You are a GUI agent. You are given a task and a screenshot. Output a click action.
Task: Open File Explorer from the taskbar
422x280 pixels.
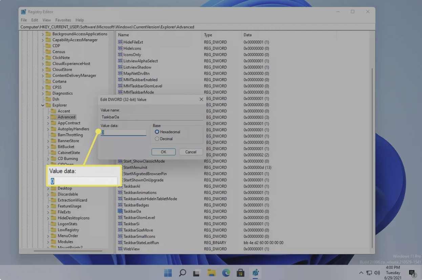[x=211, y=273]
